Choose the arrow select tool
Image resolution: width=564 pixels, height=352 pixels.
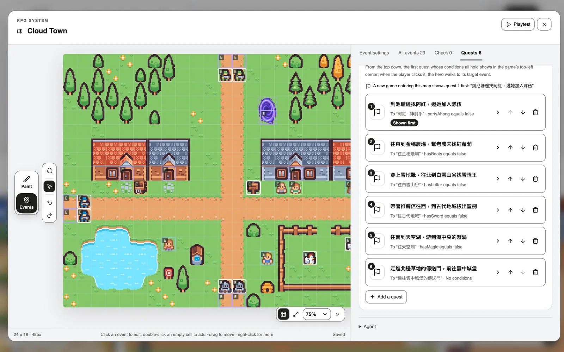point(49,187)
